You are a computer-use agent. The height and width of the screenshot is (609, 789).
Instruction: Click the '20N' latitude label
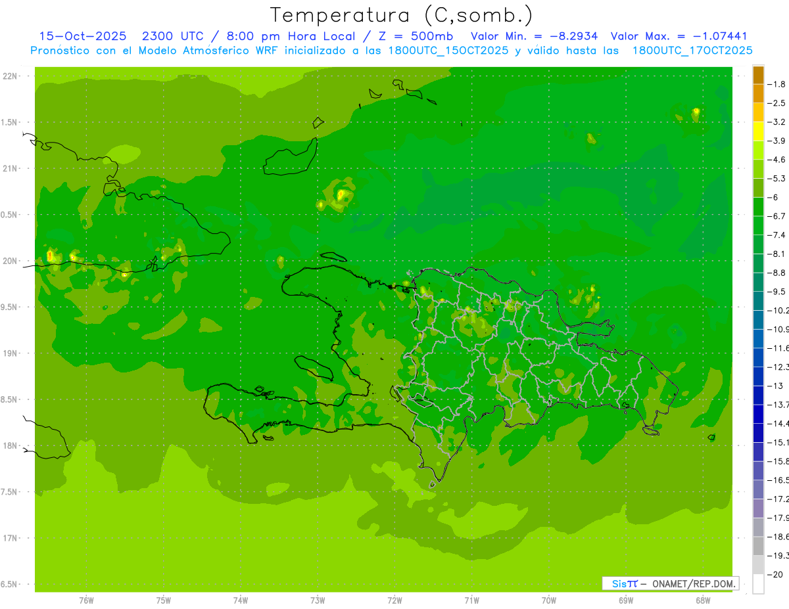(10, 261)
